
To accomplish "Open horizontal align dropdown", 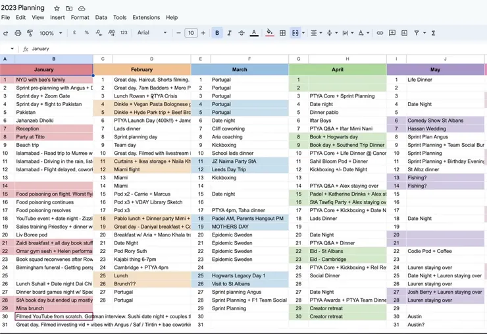I will click(317, 33).
